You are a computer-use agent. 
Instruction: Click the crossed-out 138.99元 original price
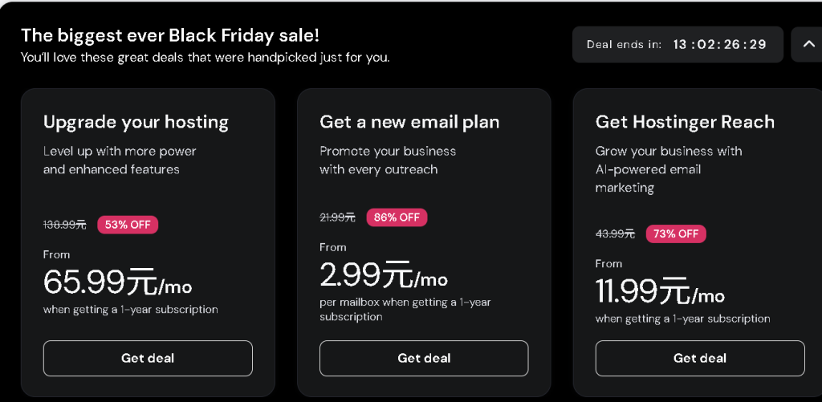point(65,225)
